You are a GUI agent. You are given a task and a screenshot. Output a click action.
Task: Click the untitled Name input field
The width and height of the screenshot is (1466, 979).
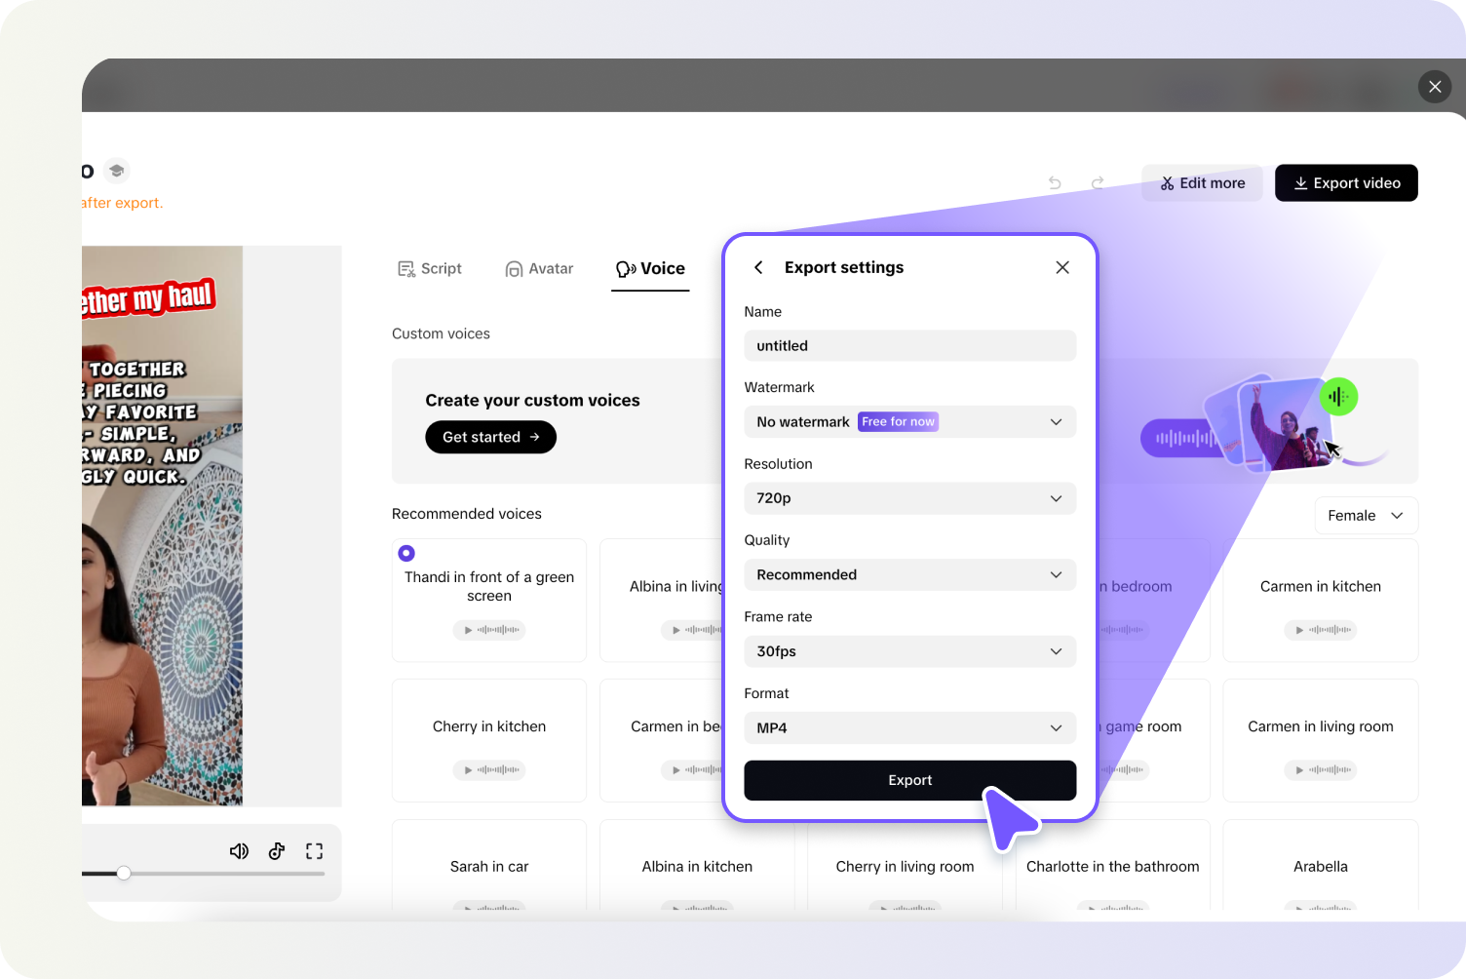pos(909,345)
